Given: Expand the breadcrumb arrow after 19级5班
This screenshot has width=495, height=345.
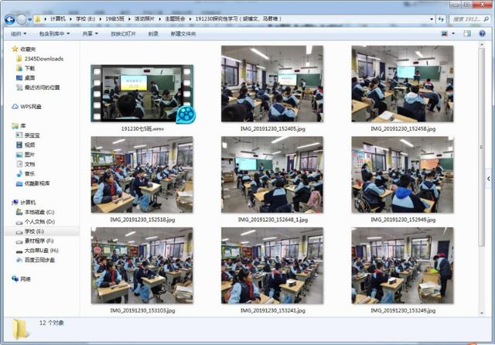Looking at the screenshot, I should click(129, 19).
